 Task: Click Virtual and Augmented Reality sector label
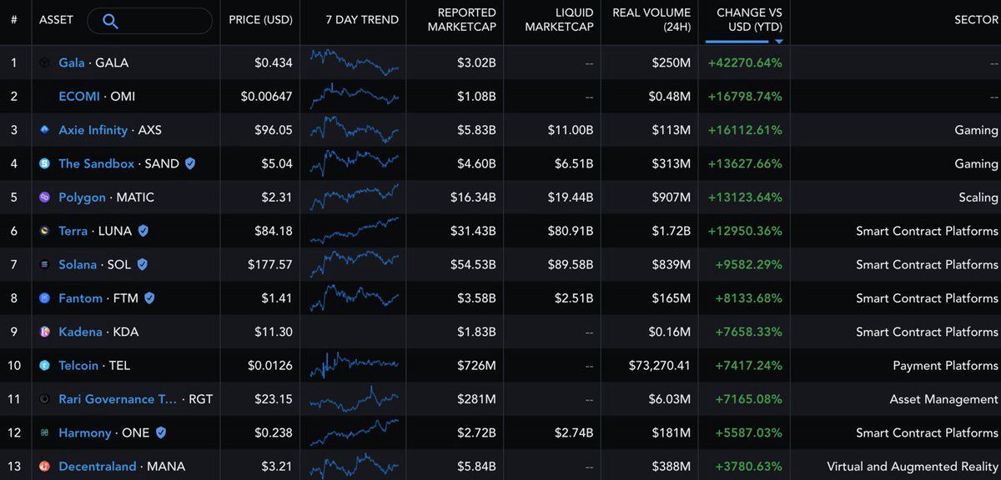coord(912,466)
